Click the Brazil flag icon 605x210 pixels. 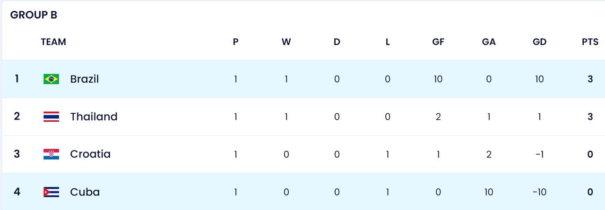(x=51, y=79)
